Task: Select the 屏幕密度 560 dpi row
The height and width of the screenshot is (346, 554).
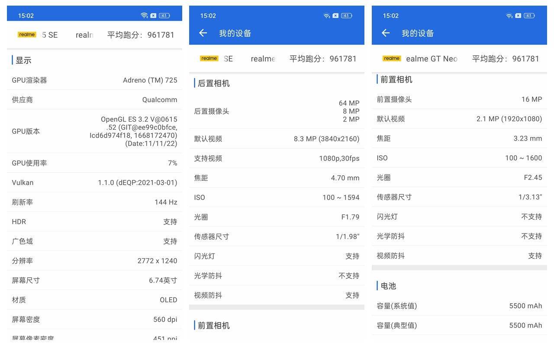Action: [94, 319]
